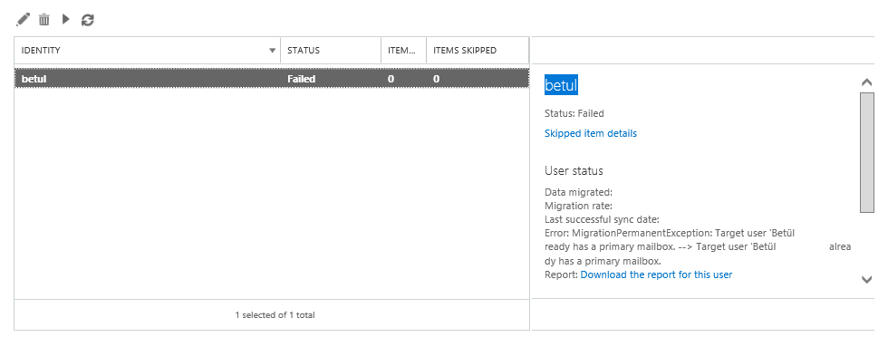Viewport: 888px width, 337px height.
Task: Click the 'Status: Failed' text
Action: point(574,113)
